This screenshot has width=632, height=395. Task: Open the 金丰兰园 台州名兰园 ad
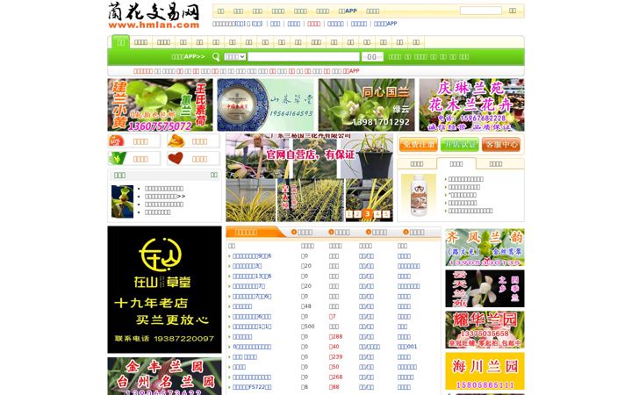click(164, 376)
